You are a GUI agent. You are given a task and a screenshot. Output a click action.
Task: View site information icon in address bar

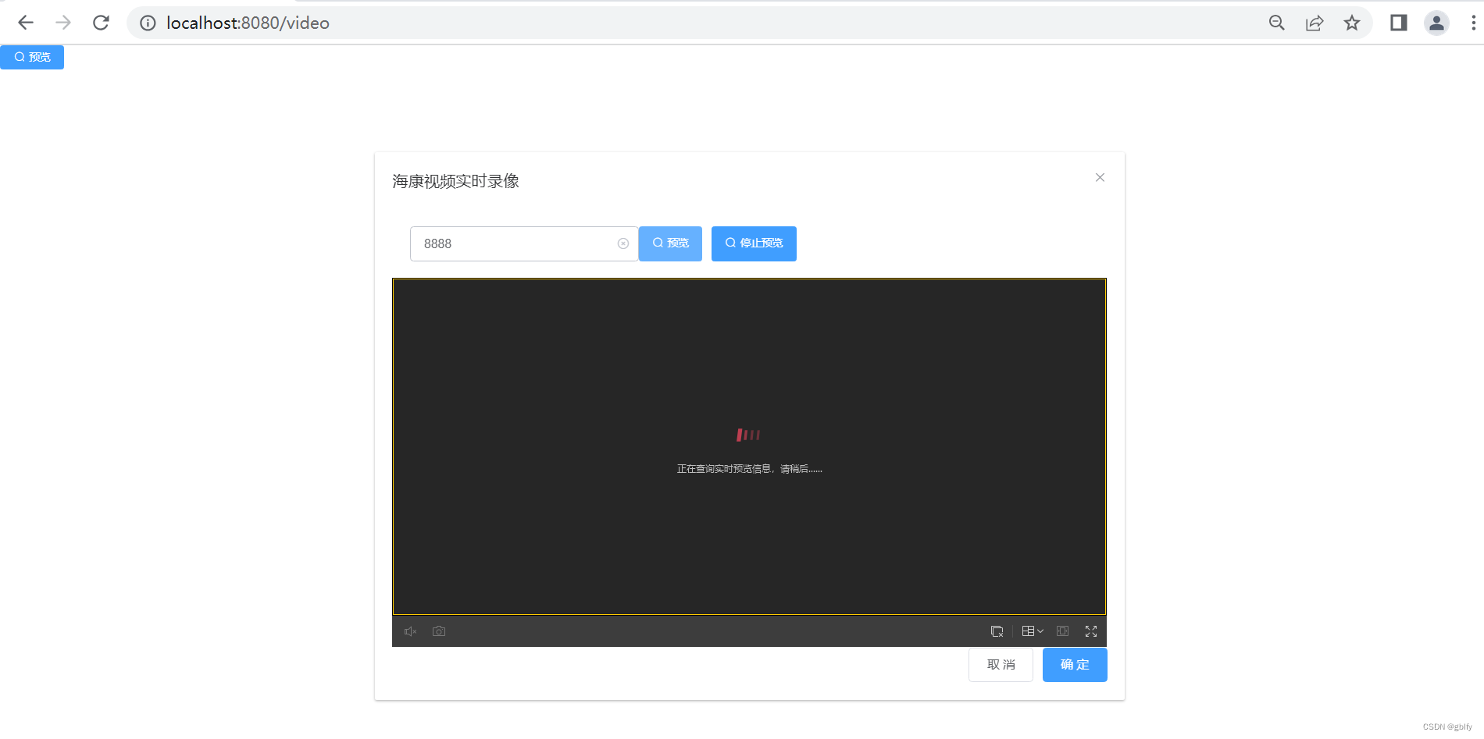[x=148, y=23]
